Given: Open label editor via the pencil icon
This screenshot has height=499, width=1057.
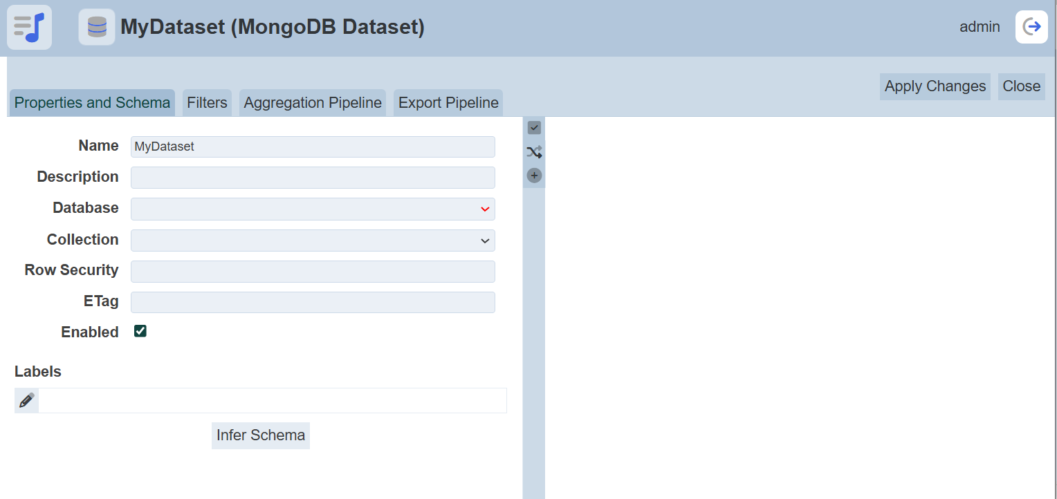Looking at the screenshot, I should [26, 400].
